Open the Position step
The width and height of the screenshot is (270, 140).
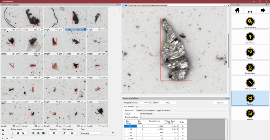250,52
